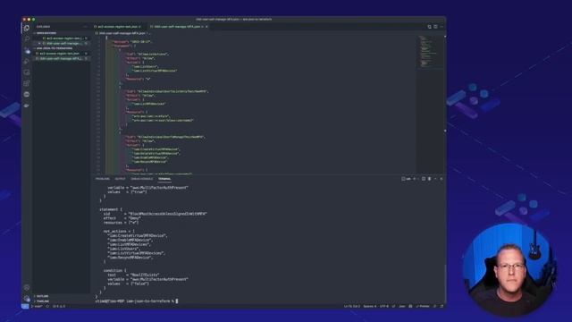Open the Extensions view
The height and width of the screenshot is (322, 572).
(27, 83)
